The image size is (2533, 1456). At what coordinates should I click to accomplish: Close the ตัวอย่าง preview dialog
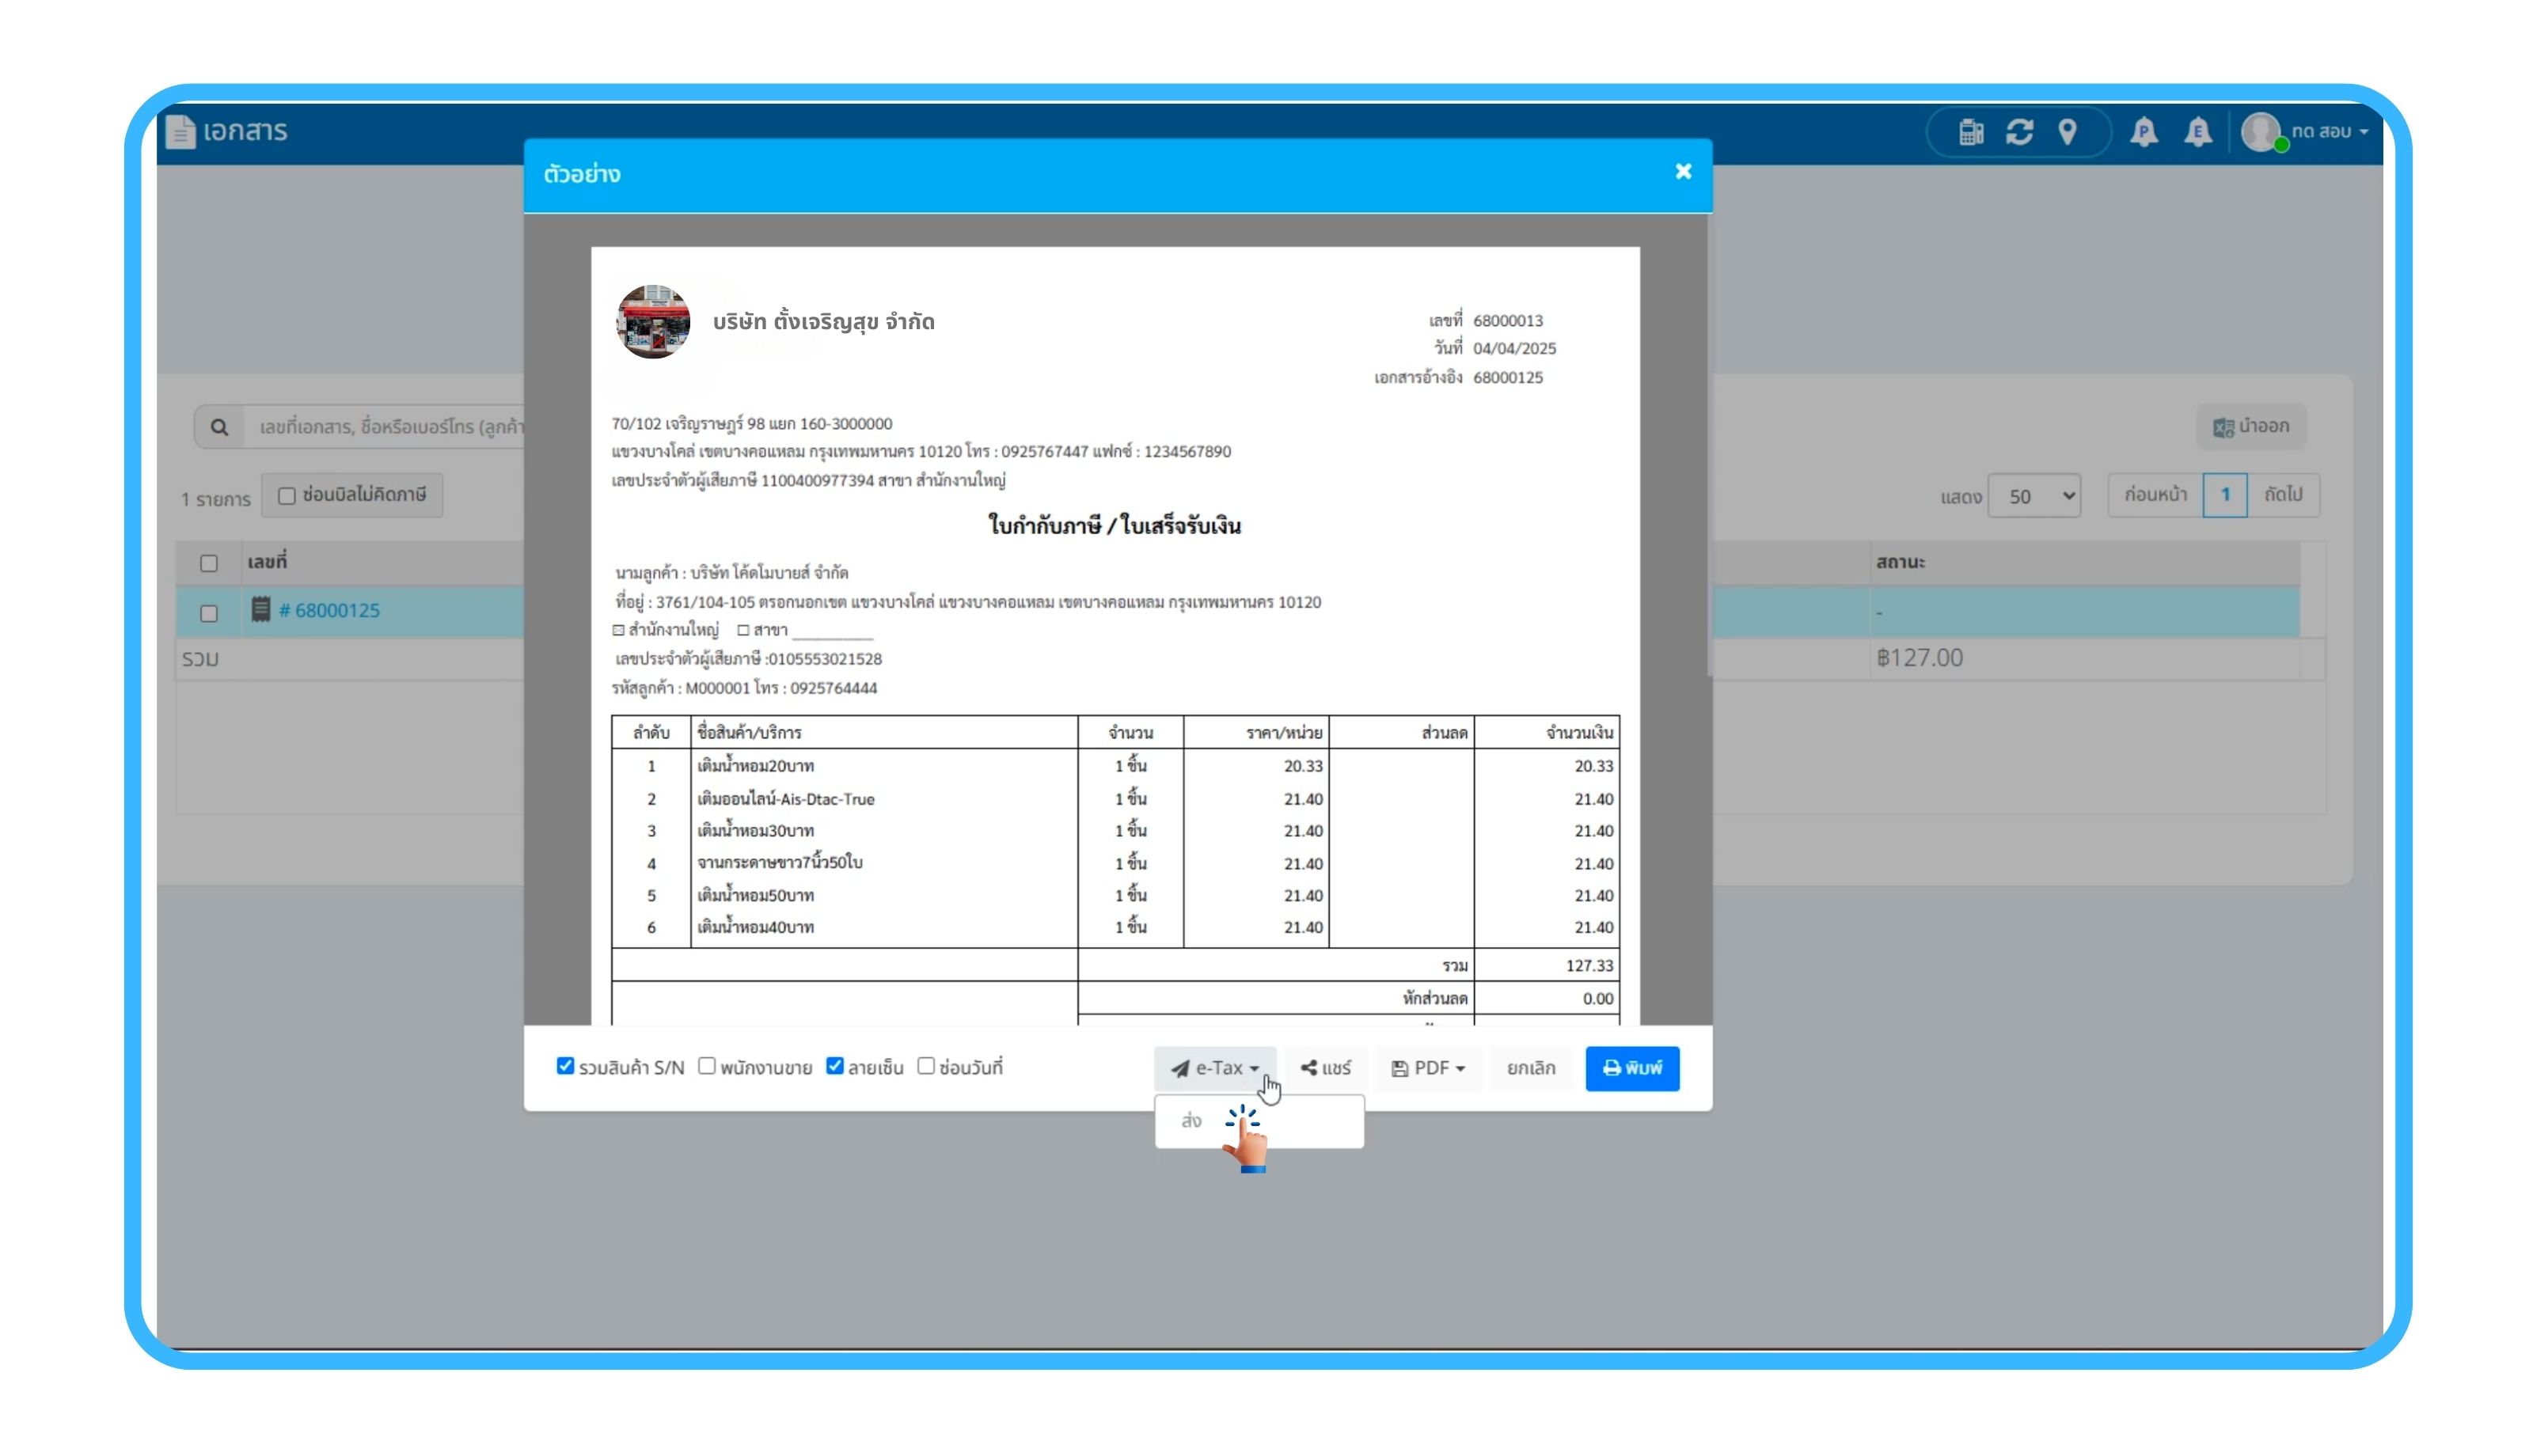coord(1683,172)
